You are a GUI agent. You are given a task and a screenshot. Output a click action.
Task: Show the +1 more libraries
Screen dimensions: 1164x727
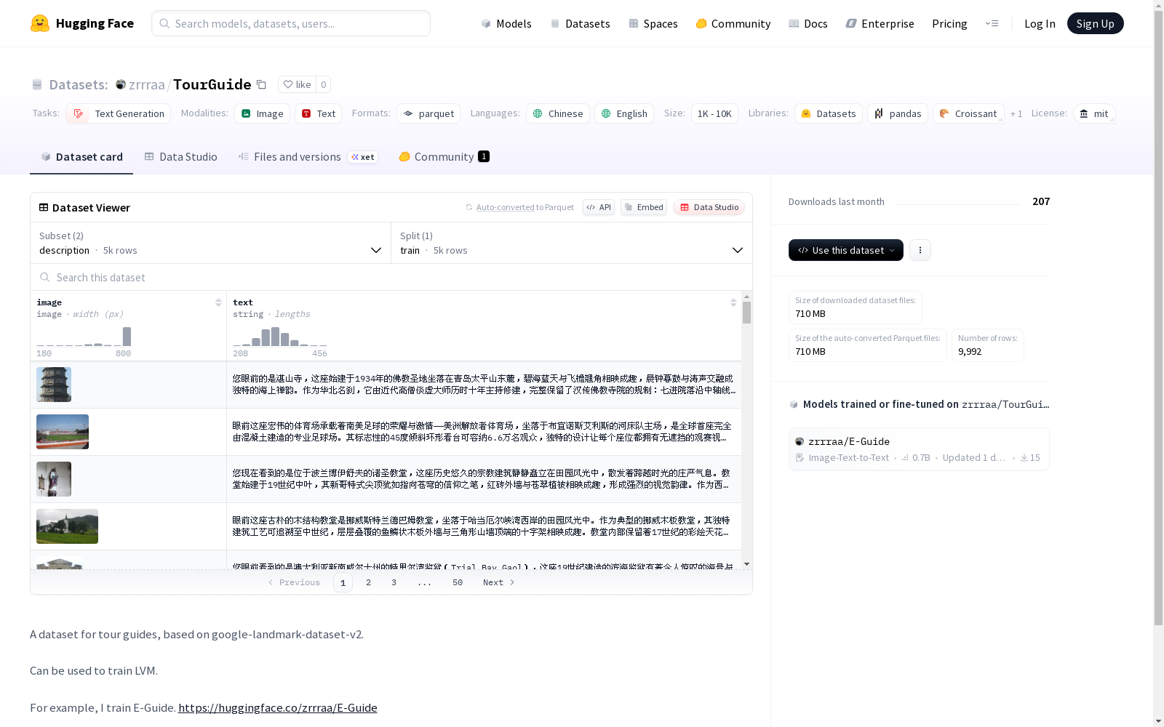(1016, 113)
